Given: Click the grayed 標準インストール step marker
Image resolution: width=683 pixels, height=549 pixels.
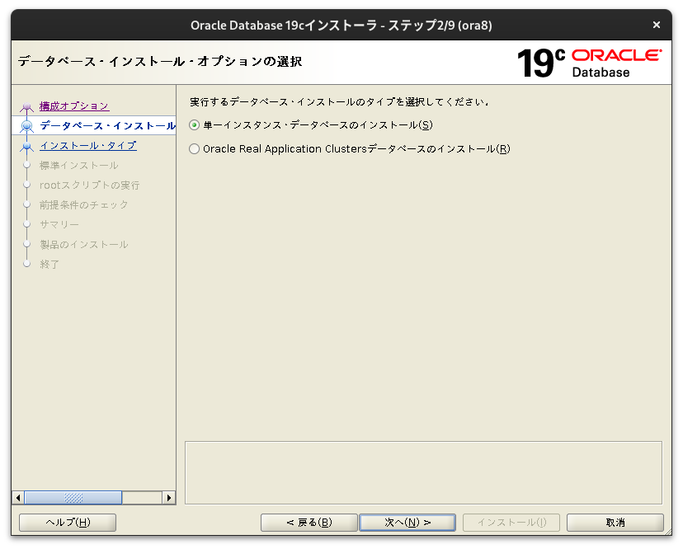Looking at the screenshot, I should tap(27, 165).
